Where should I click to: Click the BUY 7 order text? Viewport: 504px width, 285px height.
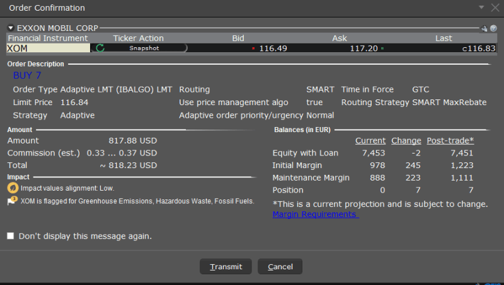coord(27,75)
